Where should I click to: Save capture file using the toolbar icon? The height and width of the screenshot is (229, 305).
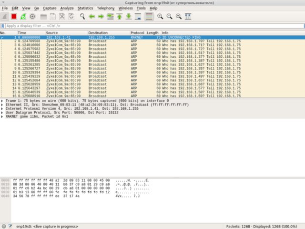[x=53, y=17]
